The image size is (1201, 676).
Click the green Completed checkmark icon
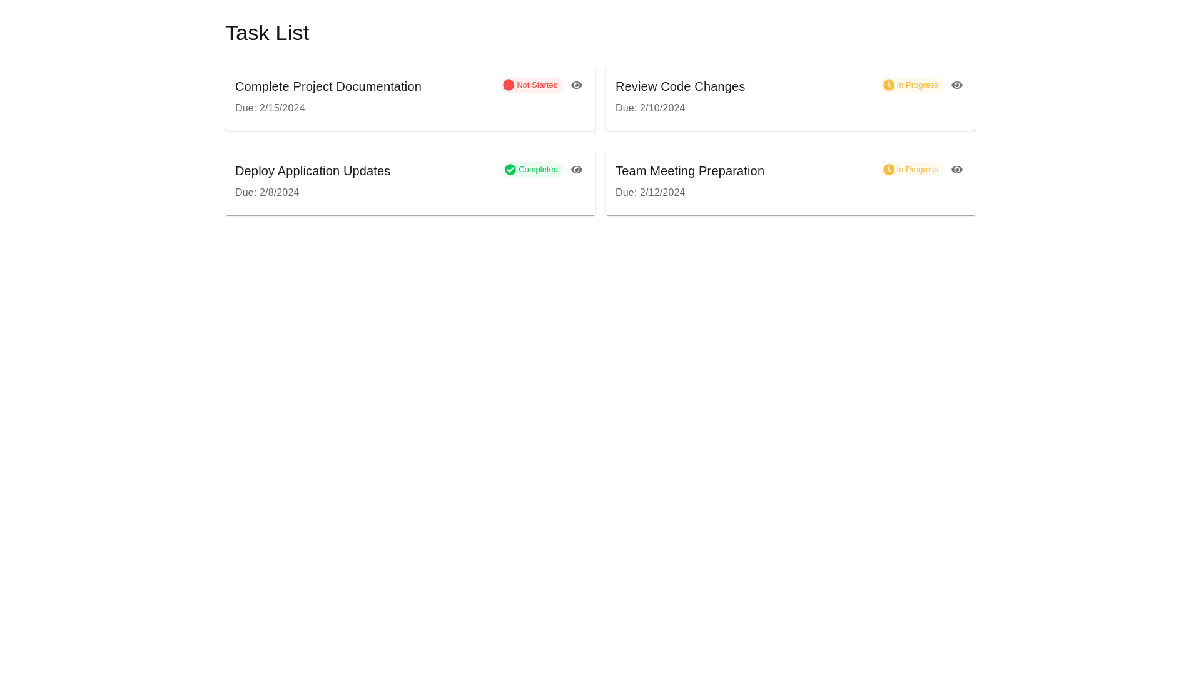pos(510,170)
